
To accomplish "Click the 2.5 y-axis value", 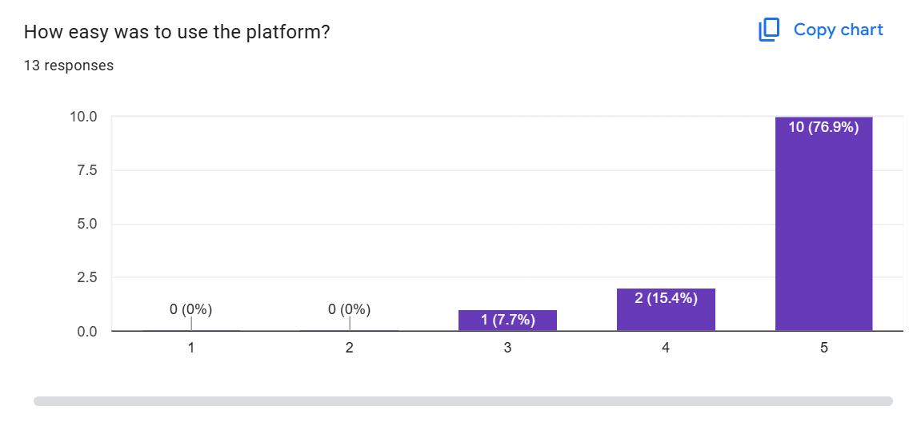I will (x=86, y=277).
